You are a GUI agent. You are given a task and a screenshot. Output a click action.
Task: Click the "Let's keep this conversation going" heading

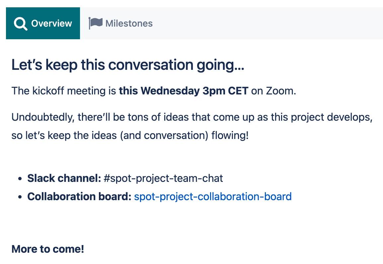click(x=128, y=65)
